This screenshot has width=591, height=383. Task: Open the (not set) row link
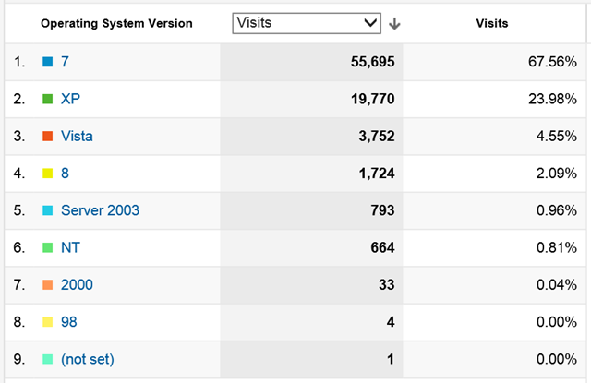(x=88, y=358)
